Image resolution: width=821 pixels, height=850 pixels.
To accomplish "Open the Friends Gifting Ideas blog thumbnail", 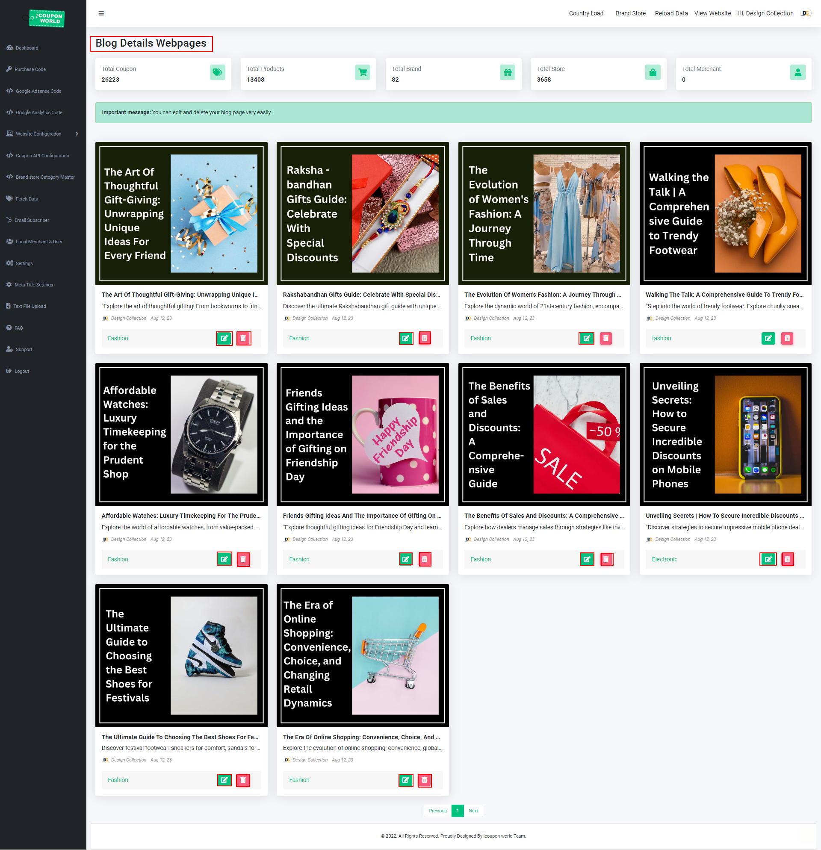I will pyautogui.click(x=362, y=434).
